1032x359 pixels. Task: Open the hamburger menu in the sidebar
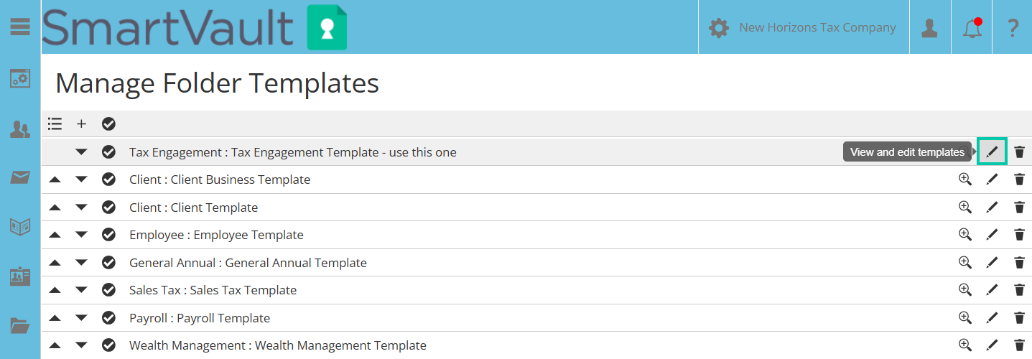point(20,27)
